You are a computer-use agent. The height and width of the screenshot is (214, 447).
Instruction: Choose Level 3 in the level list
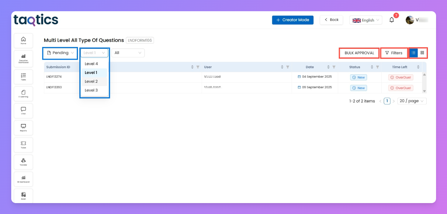point(91,90)
